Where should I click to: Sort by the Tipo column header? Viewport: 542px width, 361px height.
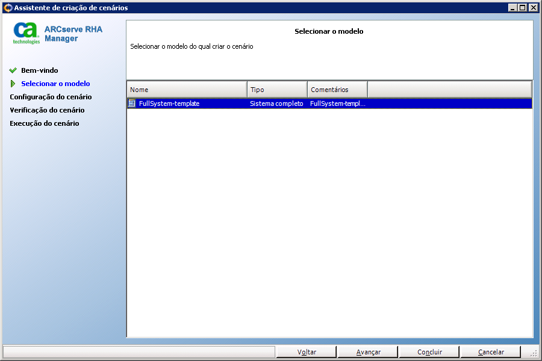[x=277, y=90]
